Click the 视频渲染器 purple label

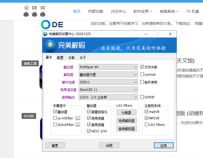pos(68,90)
